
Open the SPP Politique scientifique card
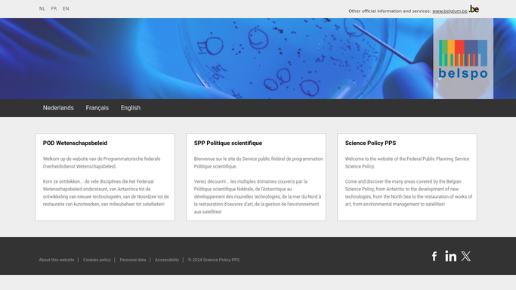pos(256,177)
